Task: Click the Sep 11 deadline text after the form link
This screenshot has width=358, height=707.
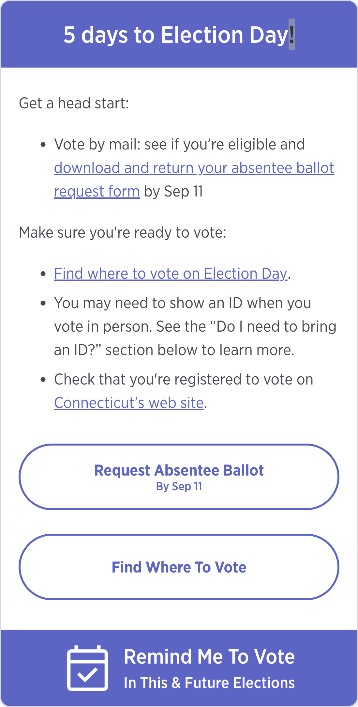Action: (173, 191)
